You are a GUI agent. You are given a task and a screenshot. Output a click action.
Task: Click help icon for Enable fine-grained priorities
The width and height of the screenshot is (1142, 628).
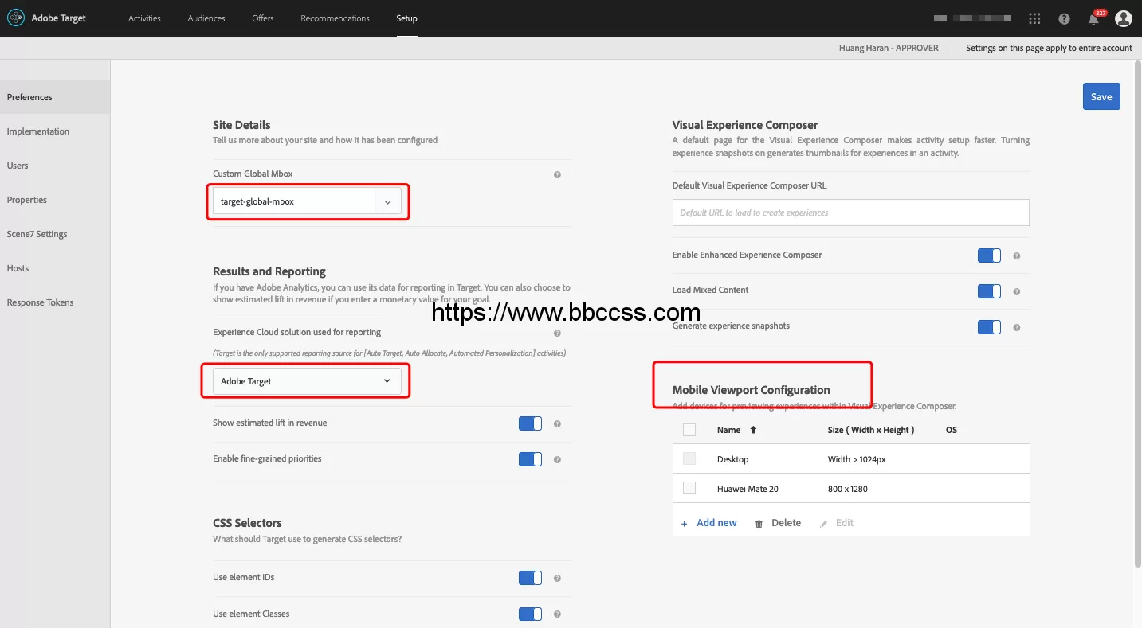pyautogui.click(x=557, y=459)
